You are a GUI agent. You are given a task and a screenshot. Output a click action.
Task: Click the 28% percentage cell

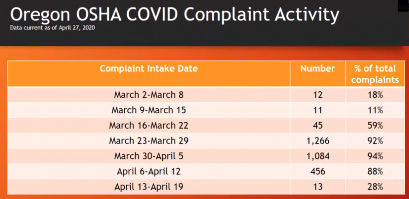375,187
